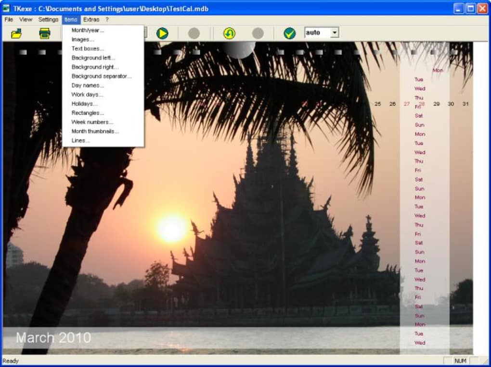Minimize the TKexe window
The height and width of the screenshot is (367, 491).
coord(458,9)
